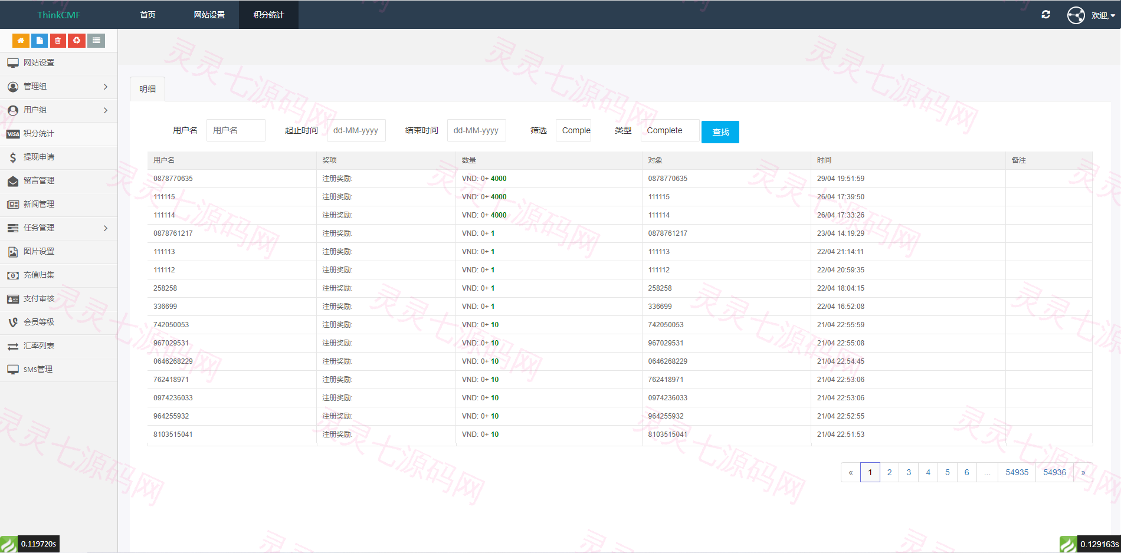Screen dimensions: 1121x553
Task: Open the 欢迎 user dropdown menu
Action: point(1103,15)
